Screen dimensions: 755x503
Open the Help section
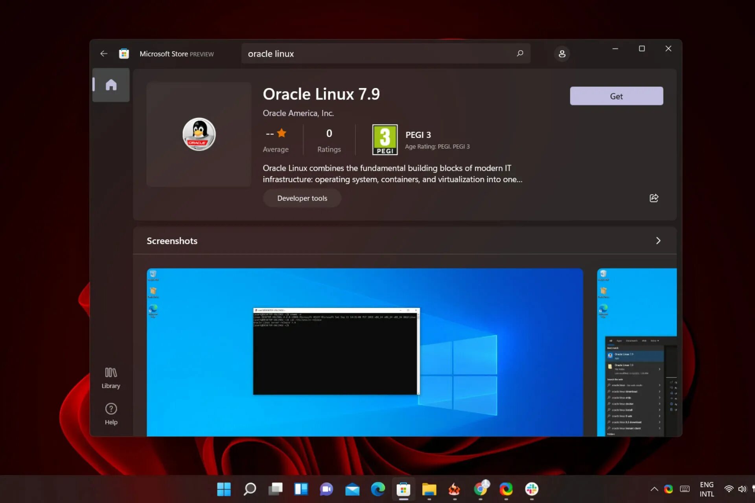click(x=111, y=414)
